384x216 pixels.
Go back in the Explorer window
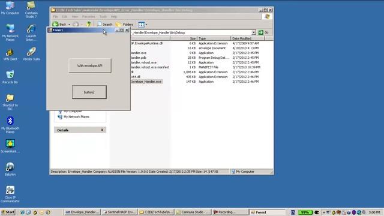click(x=59, y=24)
